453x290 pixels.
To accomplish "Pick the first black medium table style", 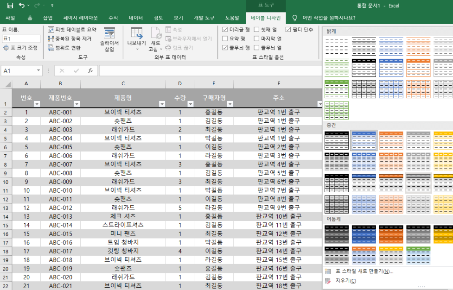I will 337,140.
